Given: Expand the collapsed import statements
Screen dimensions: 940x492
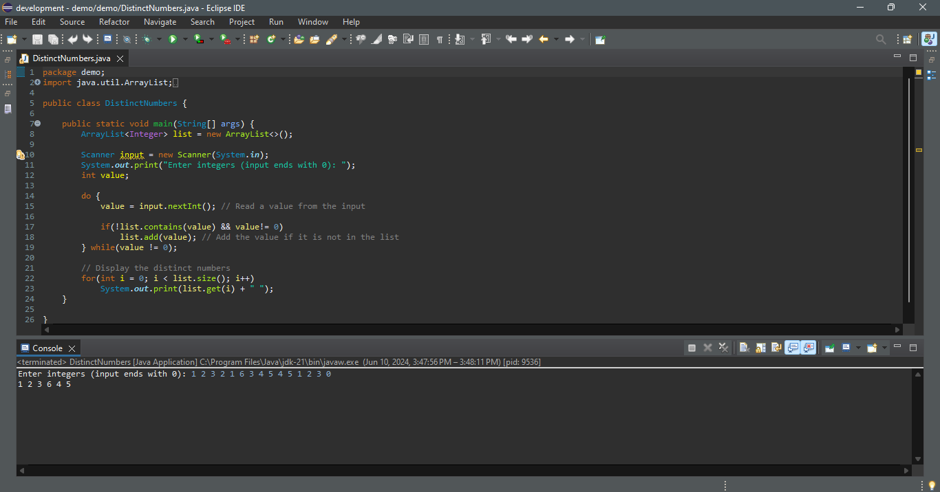Looking at the screenshot, I should (37, 82).
